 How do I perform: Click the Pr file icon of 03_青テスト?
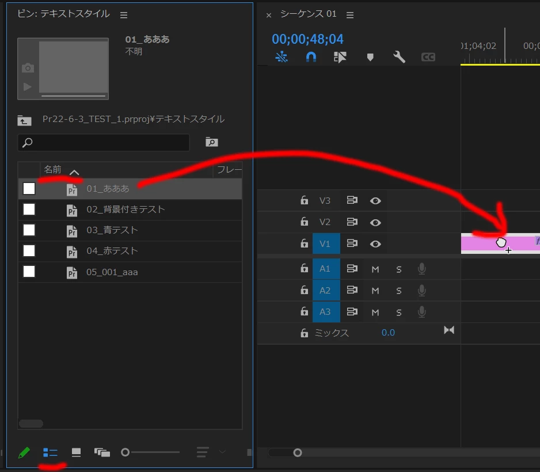point(71,231)
